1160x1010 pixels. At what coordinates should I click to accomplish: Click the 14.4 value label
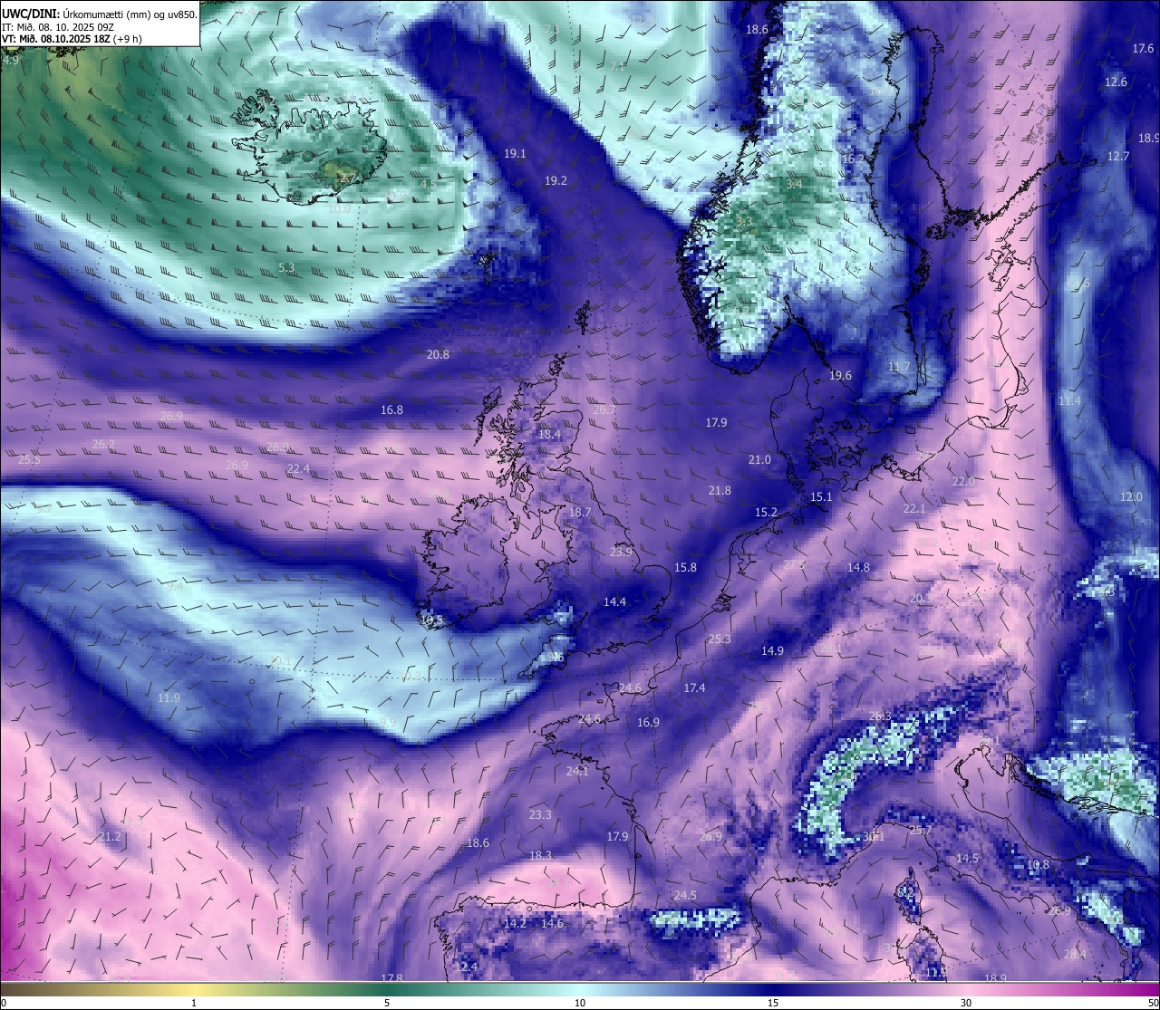coord(614,602)
